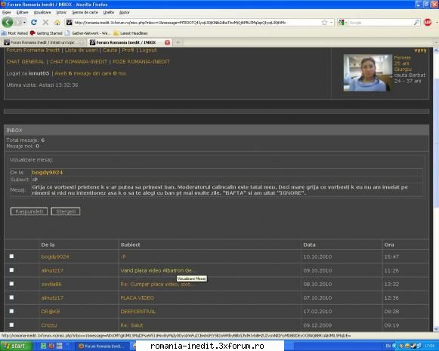Close the INBOX tab with red X

coord(167,42)
